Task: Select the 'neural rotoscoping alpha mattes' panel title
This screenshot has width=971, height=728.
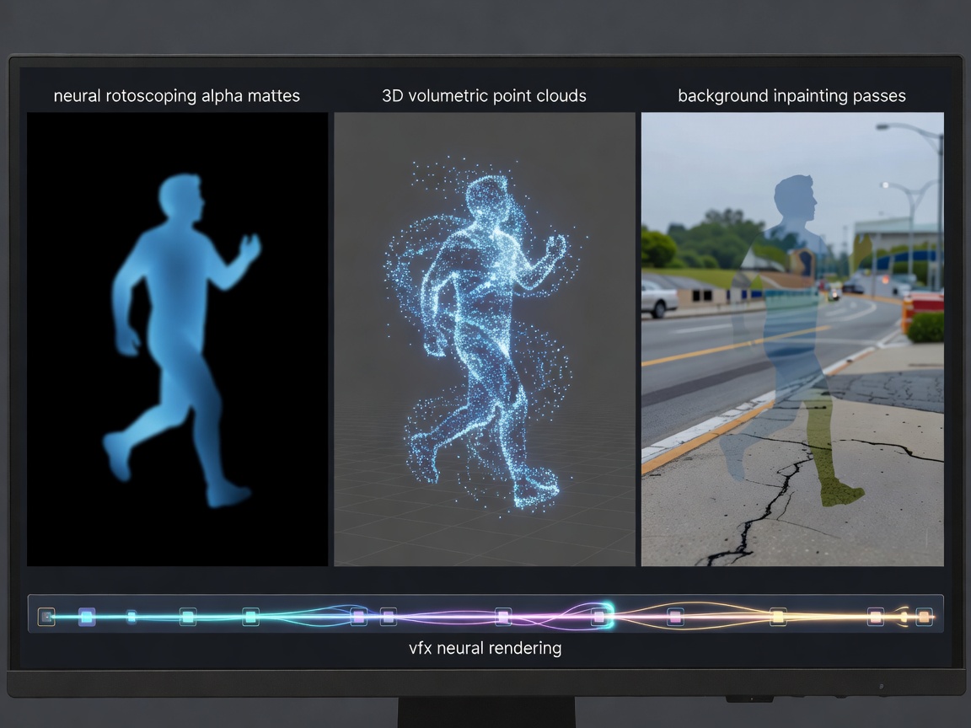Action: coord(176,96)
